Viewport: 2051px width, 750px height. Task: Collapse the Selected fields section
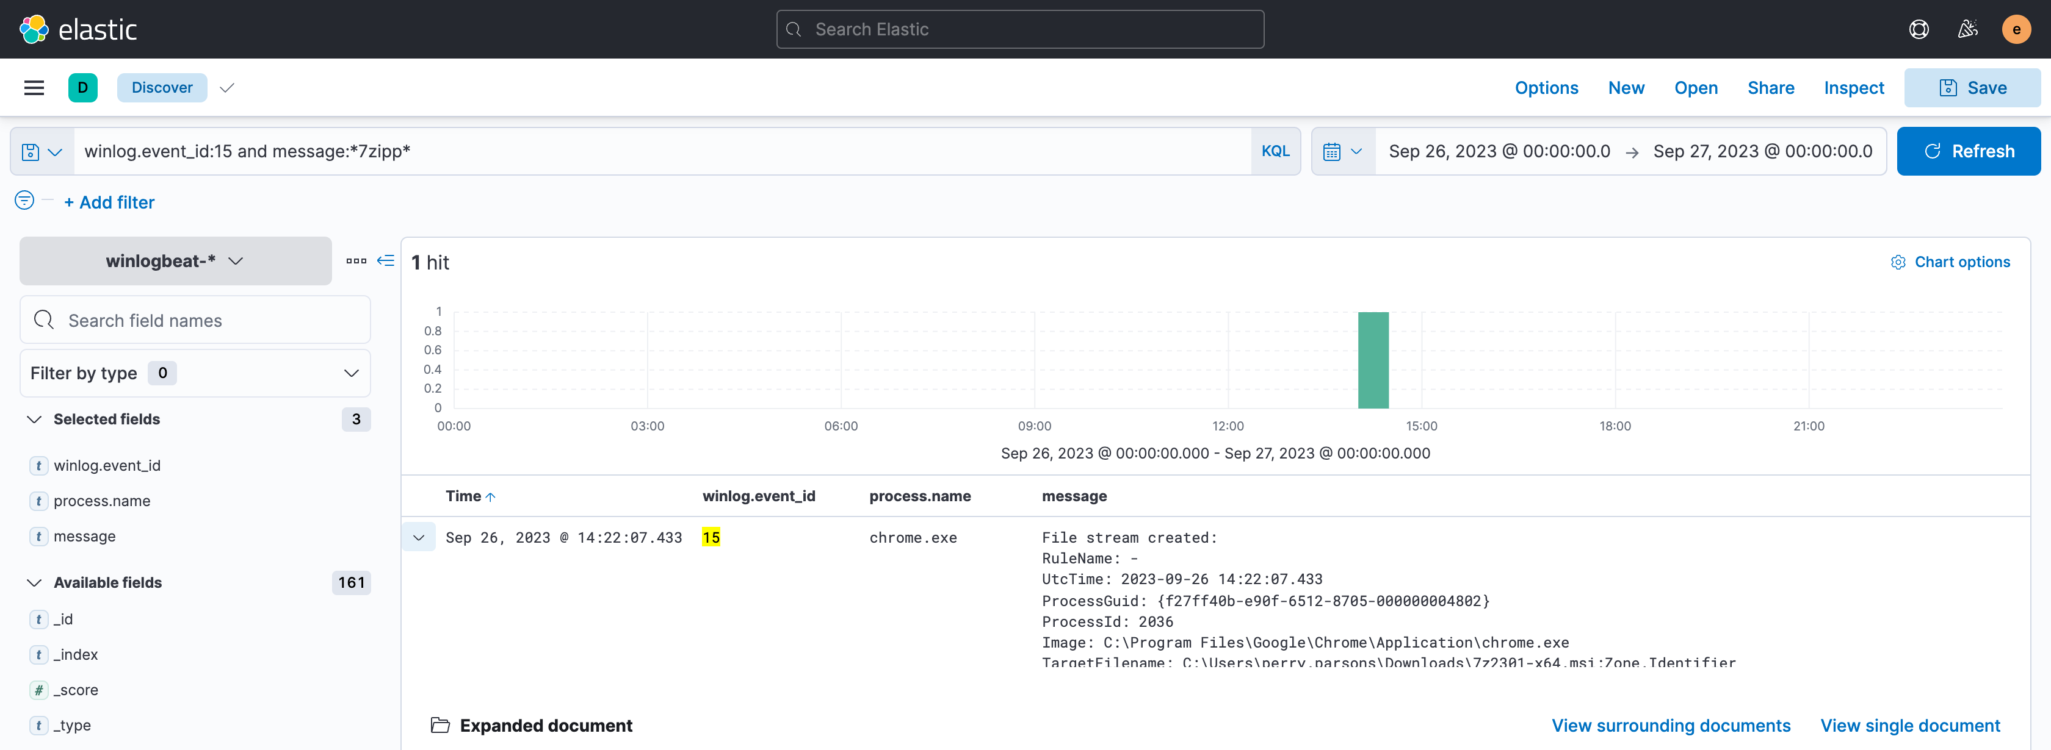click(x=34, y=419)
